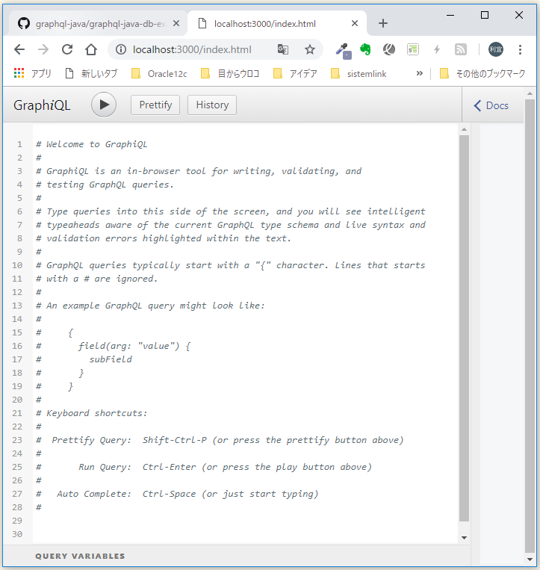Screen dimensions: 540x570
Task: Close the localhost:3000 tab
Action: pyautogui.click(x=355, y=24)
